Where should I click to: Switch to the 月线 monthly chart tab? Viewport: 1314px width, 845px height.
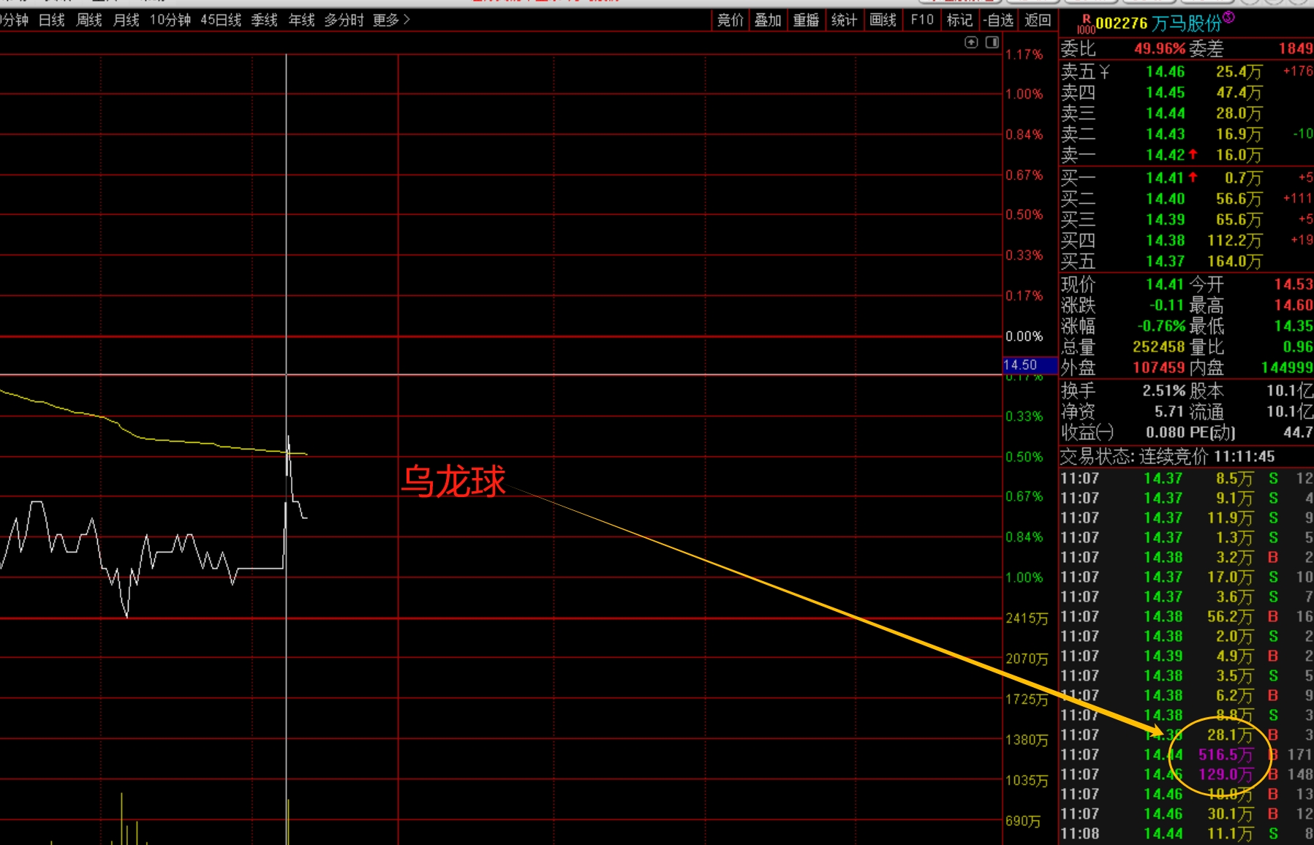coord(127,20)
